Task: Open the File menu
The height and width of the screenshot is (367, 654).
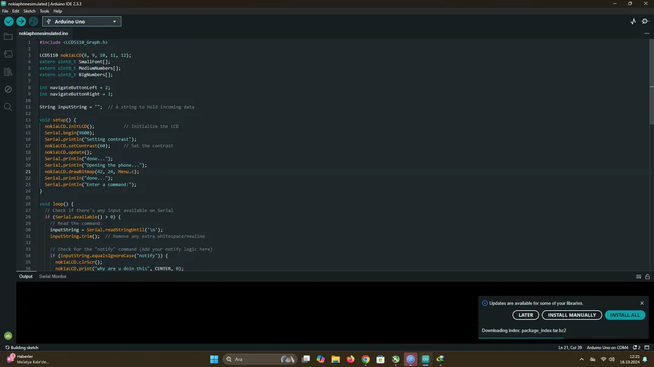Action: pyautogui.click(x=5, y=11)
